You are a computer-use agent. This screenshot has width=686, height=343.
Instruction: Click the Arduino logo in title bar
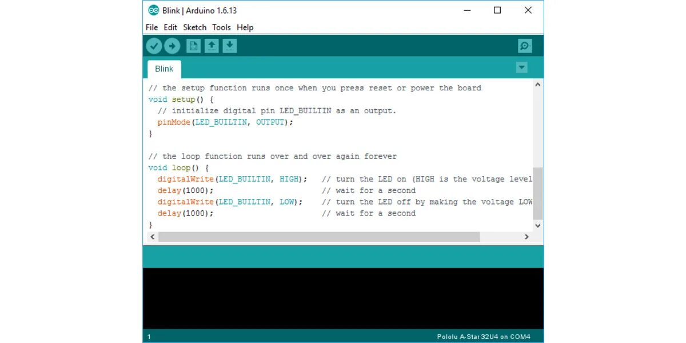(153, 10)
